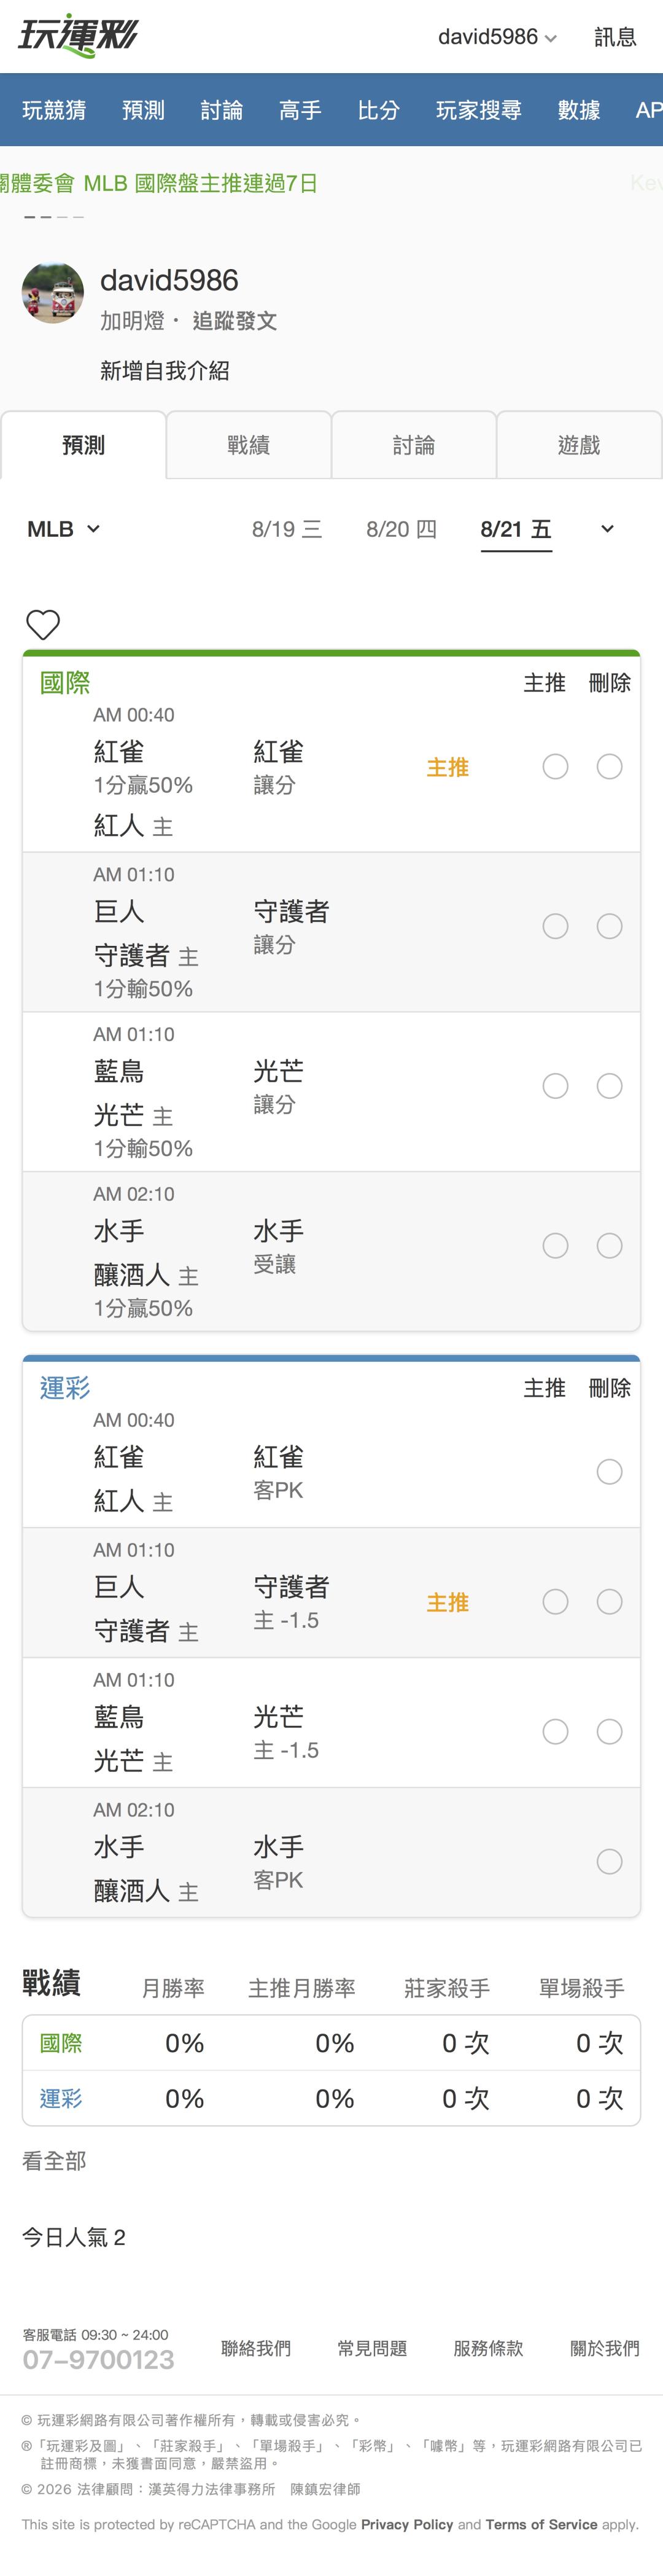
Task: Open david5986 account dropdown in header
Action: [x=497, y=37]
